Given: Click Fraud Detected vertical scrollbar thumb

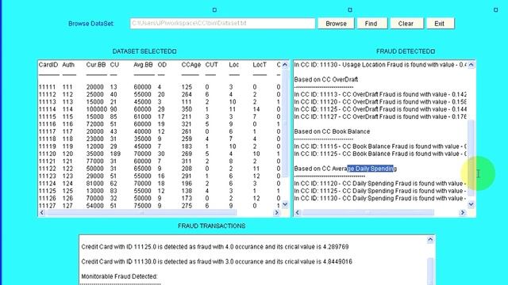Looking at the screenshot, I should 471,158.
